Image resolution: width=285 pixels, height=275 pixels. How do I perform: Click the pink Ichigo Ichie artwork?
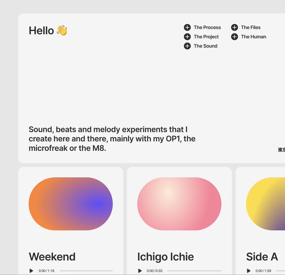pos(179,203)
